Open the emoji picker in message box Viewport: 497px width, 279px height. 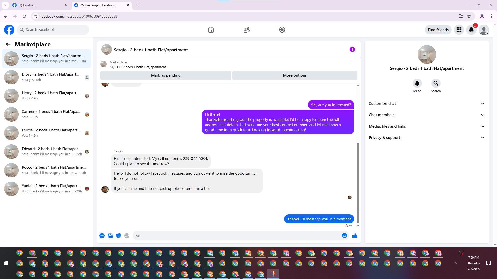tap(344, 236)
